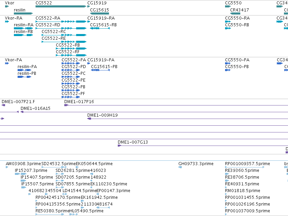The width and height of the screenshot is (288, 216).
Task: Click the DME1-017P16 clone label
Action: (x=79, y=102)
